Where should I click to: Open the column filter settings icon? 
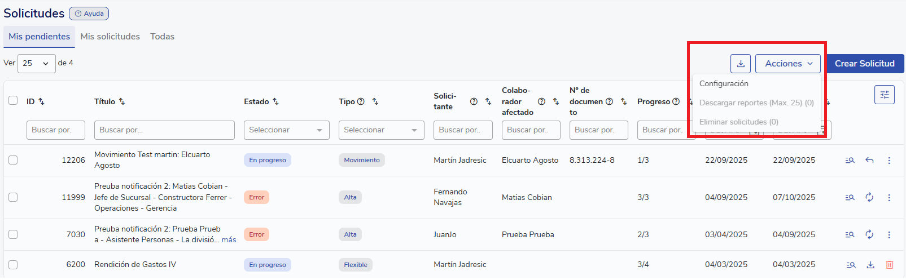884,95
